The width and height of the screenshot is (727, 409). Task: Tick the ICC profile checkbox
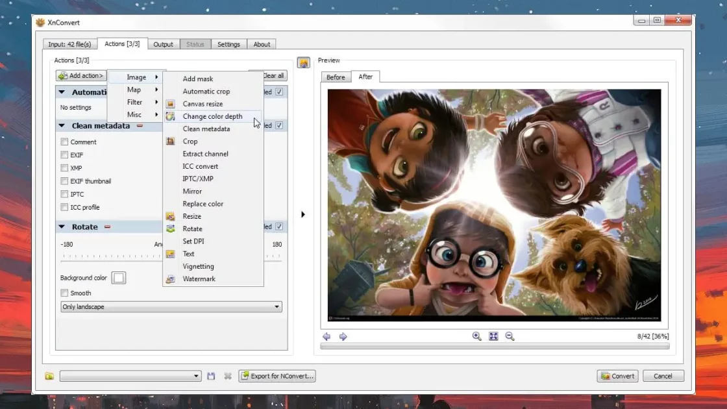(x=64, y=208)
